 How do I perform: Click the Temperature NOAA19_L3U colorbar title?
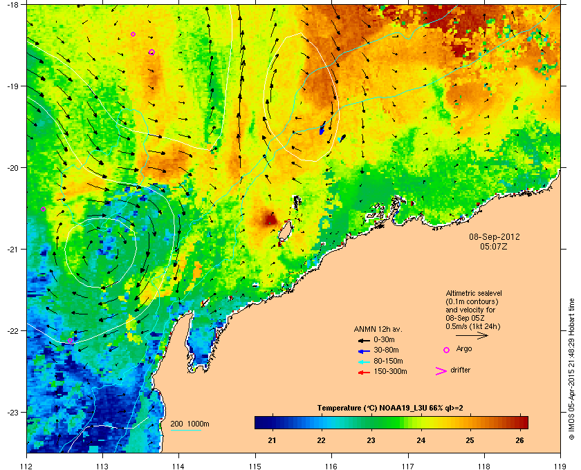[390, 408]
